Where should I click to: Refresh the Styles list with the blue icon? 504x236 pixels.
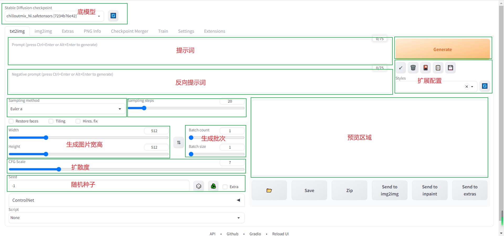tap(485, 86)
